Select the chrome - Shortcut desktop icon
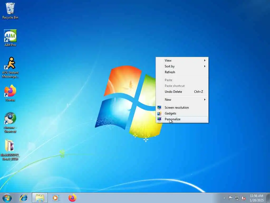The height and width of the screenshot is (203, 270). (x=10, y=123)
